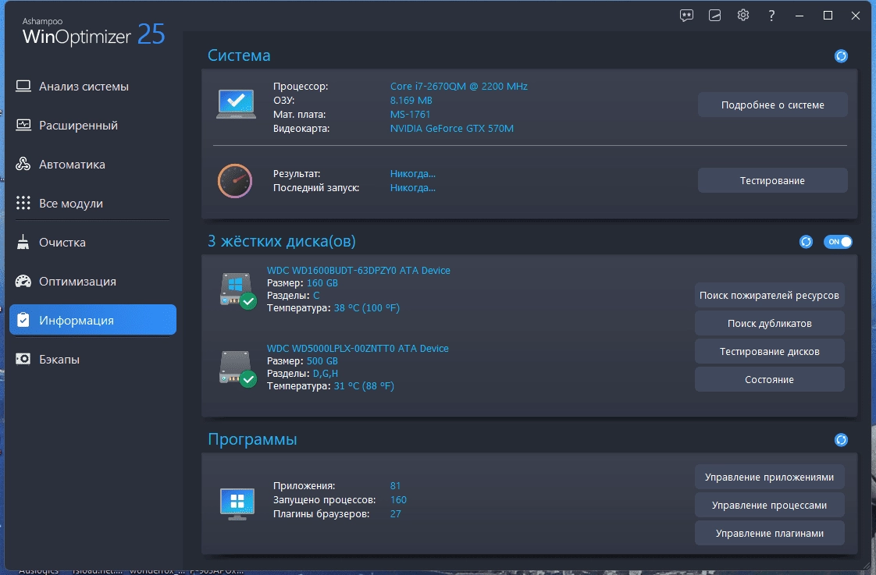
Task: Click Поиск пожирателей ресурсов
Action: (x=769, y=296)
